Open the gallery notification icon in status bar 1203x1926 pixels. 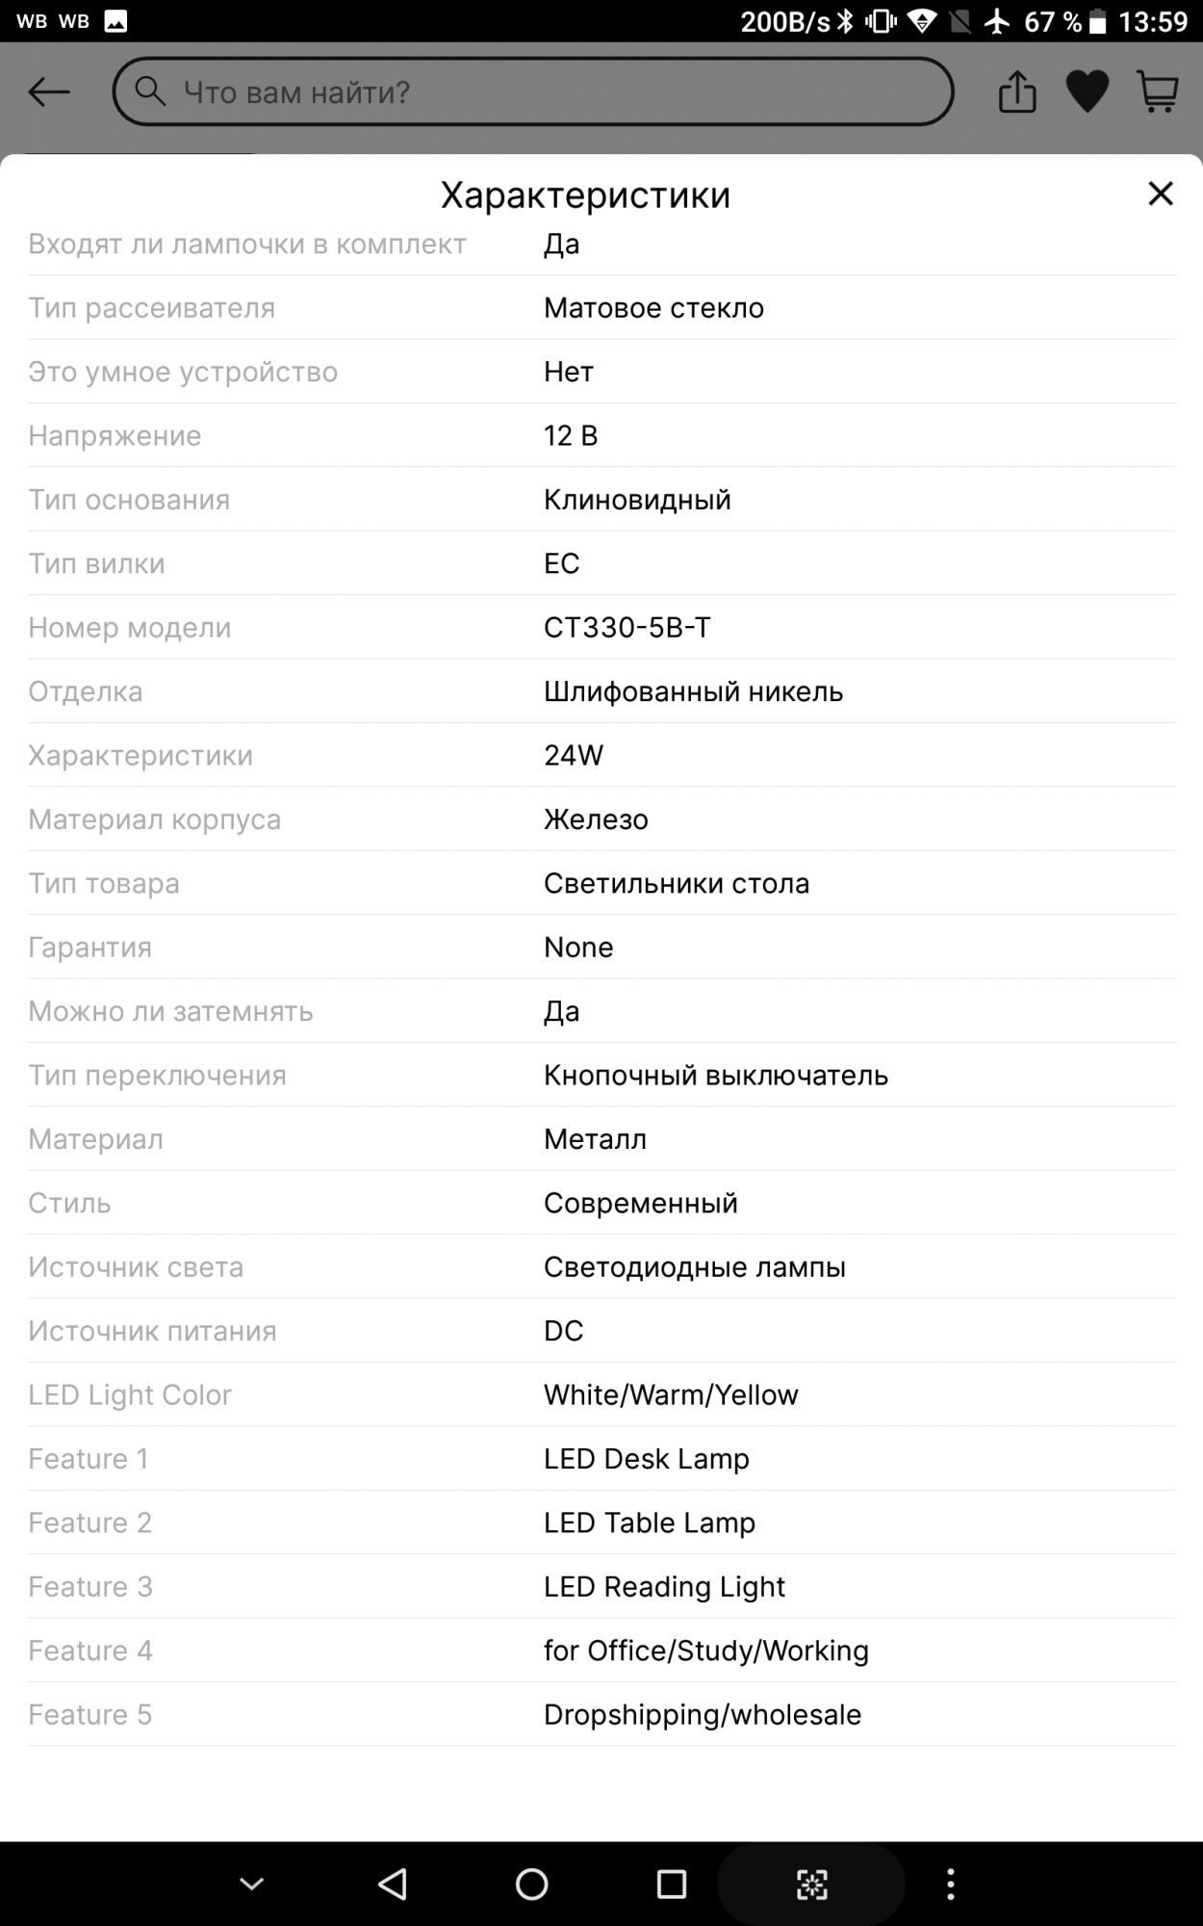115,21
